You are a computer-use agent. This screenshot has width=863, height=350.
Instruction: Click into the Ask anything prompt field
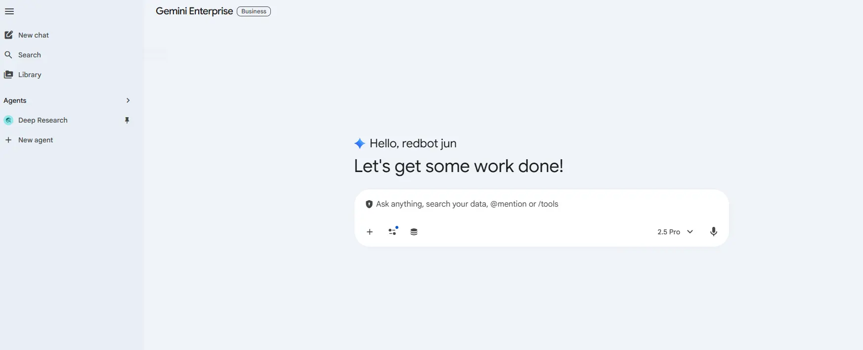pyautogui.click(x=541, y=204)
